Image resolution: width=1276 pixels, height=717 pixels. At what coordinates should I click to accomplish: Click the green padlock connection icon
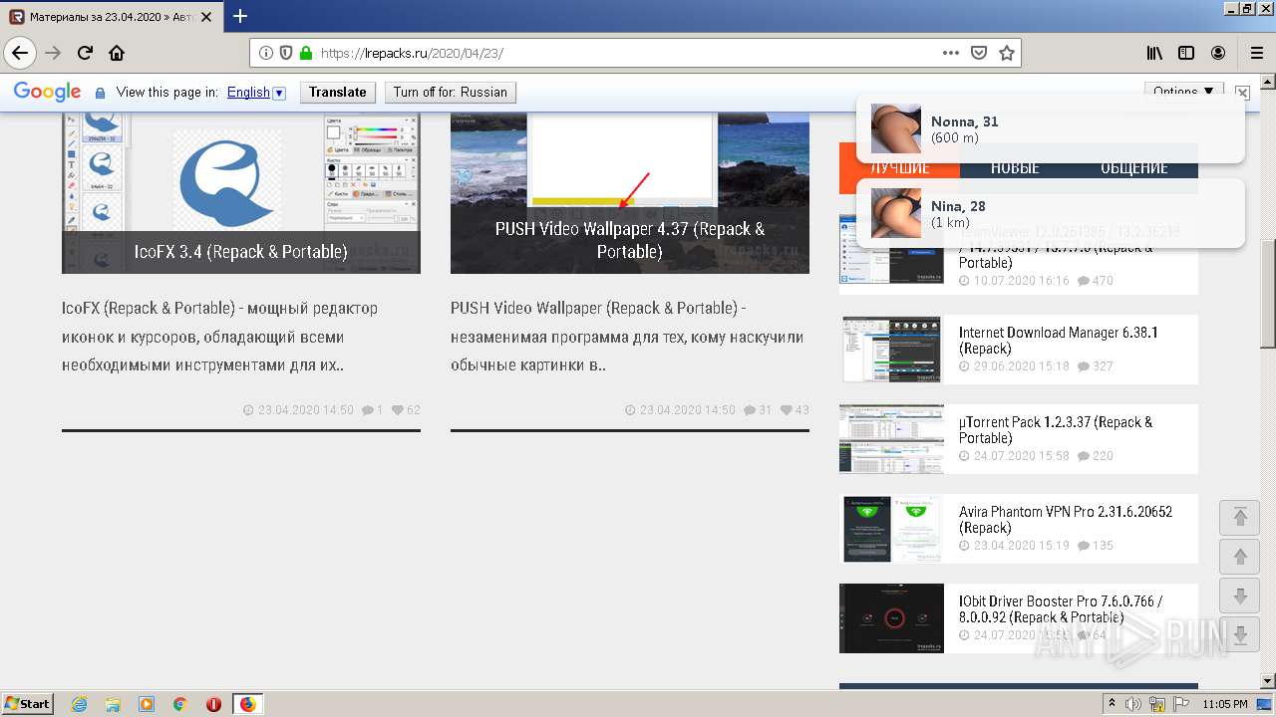(306, 53)
